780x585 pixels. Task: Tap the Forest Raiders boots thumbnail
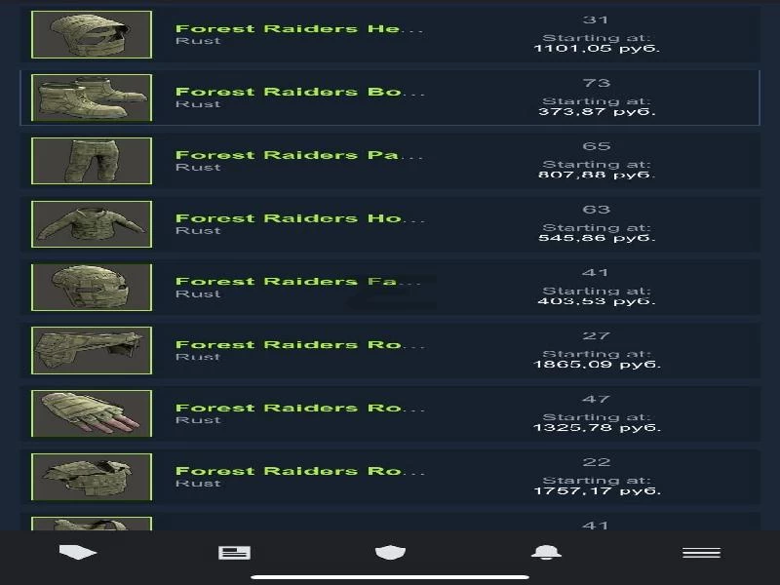92,97
